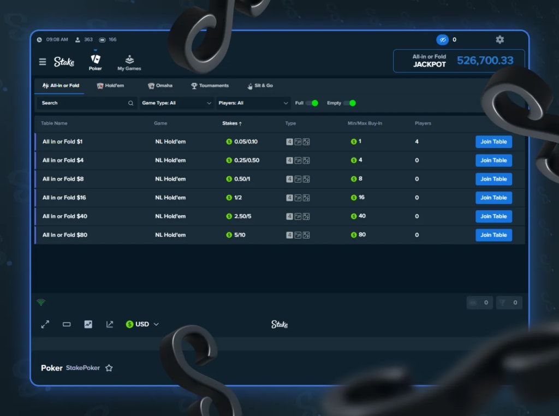Switch to the Tournaments tab
559x416 pixels.
click(x=209, y=86)
